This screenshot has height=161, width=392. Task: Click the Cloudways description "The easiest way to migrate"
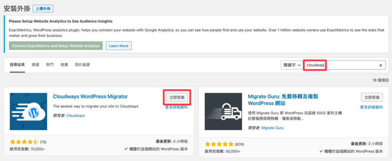click(96, 106)
